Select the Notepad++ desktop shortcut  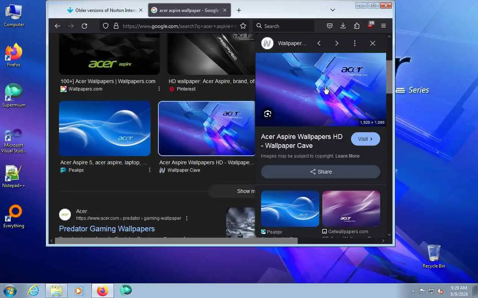(14, 176)
